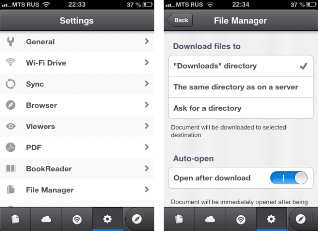Screen dimensions: 318x231
Task: Open the cloud tab in the Settings screen bar
Action: coord(46,219)
